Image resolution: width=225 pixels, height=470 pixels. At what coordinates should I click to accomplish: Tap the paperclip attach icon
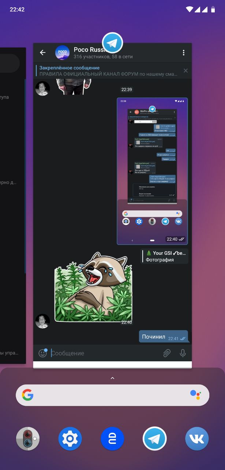[x=166, y=353]
